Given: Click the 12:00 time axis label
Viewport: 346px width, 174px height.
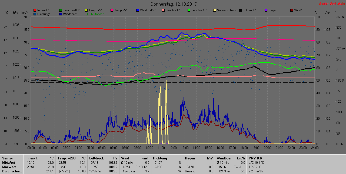Looking at the screenshot, I should click(x=173, y=148).
